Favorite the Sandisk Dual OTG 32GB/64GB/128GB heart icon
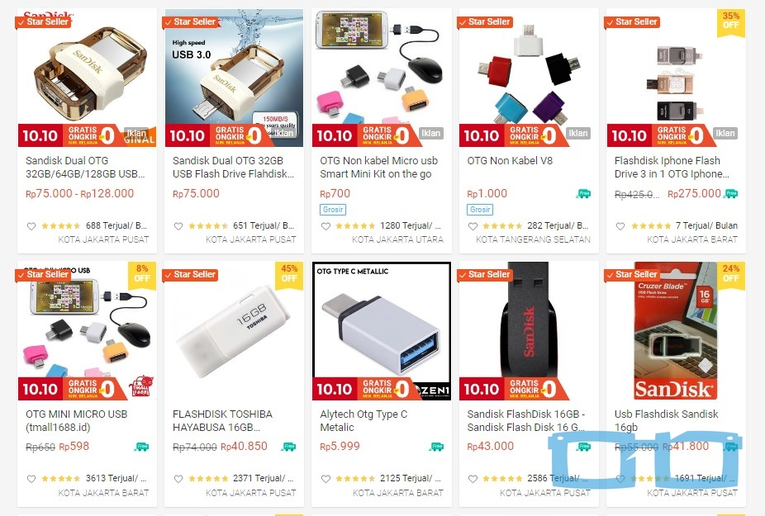This screenshot has height=516, width=765. coord(31,226)
